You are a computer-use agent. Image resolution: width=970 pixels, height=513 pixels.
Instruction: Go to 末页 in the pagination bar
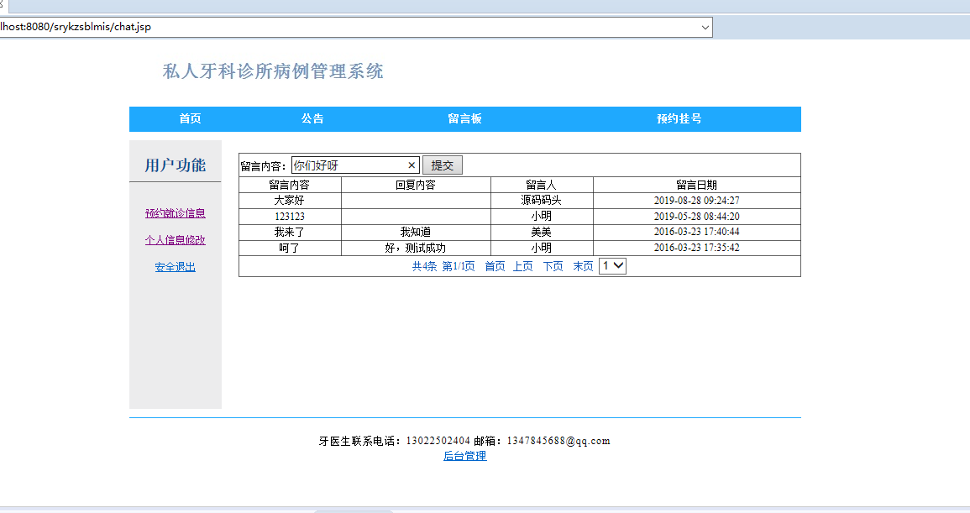581,265
